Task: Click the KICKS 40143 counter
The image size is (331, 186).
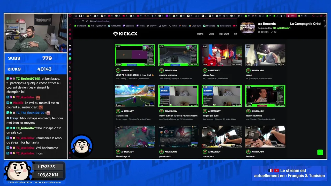Action: click(x=36, y=69)
